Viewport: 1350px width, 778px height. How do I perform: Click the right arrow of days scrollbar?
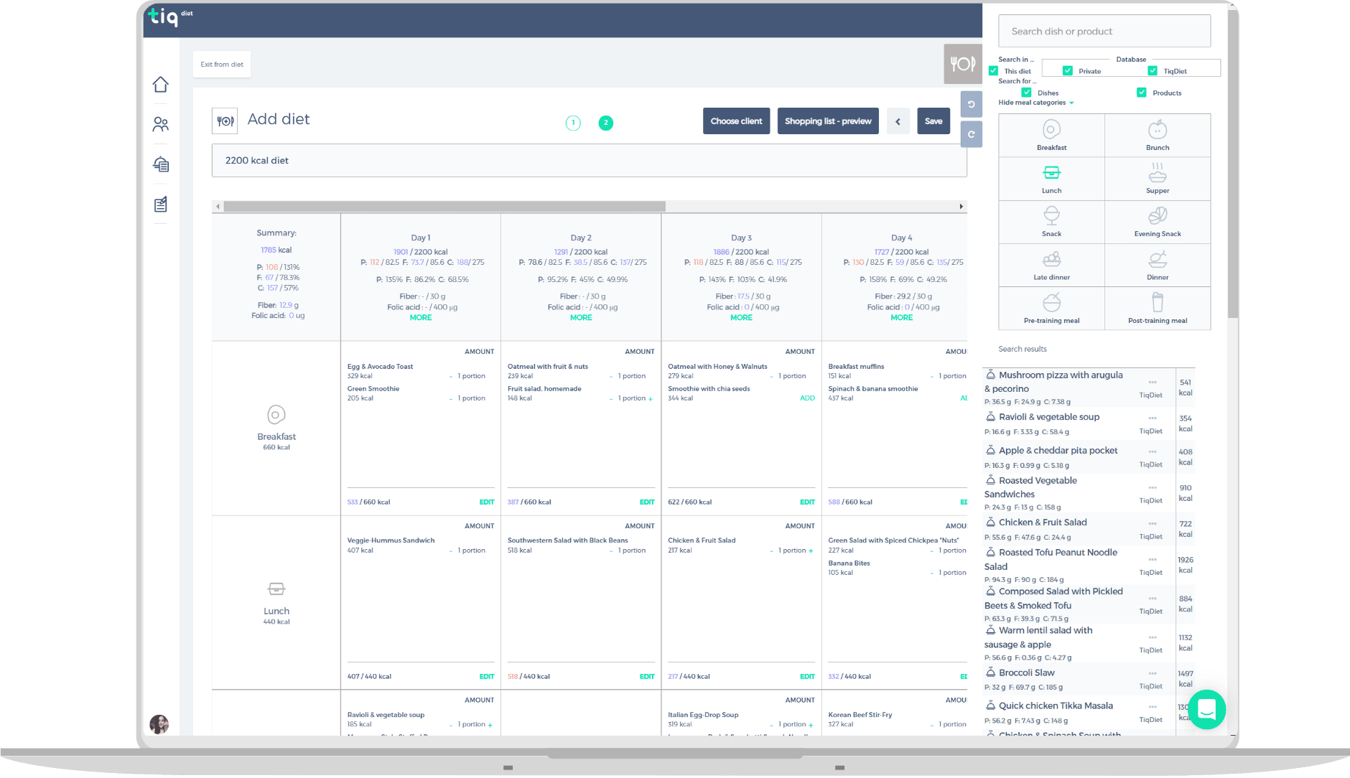961,207
